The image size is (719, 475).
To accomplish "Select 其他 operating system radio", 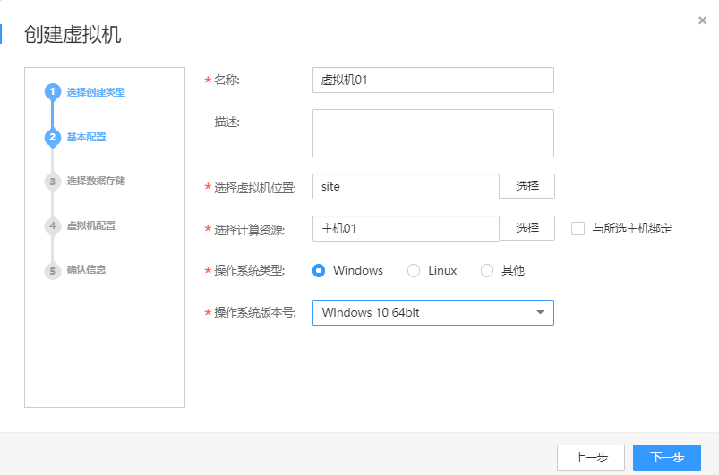I will click(x=487, y=271).
